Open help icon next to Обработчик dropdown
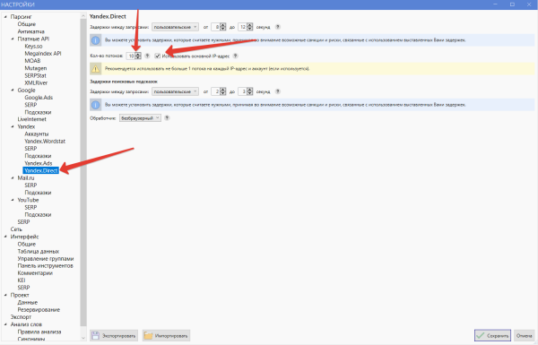The image size is (538, 345). 167,117
